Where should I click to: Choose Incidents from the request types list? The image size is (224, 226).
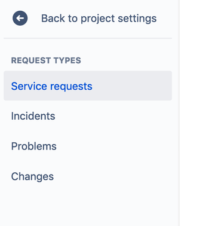[88, 116]
